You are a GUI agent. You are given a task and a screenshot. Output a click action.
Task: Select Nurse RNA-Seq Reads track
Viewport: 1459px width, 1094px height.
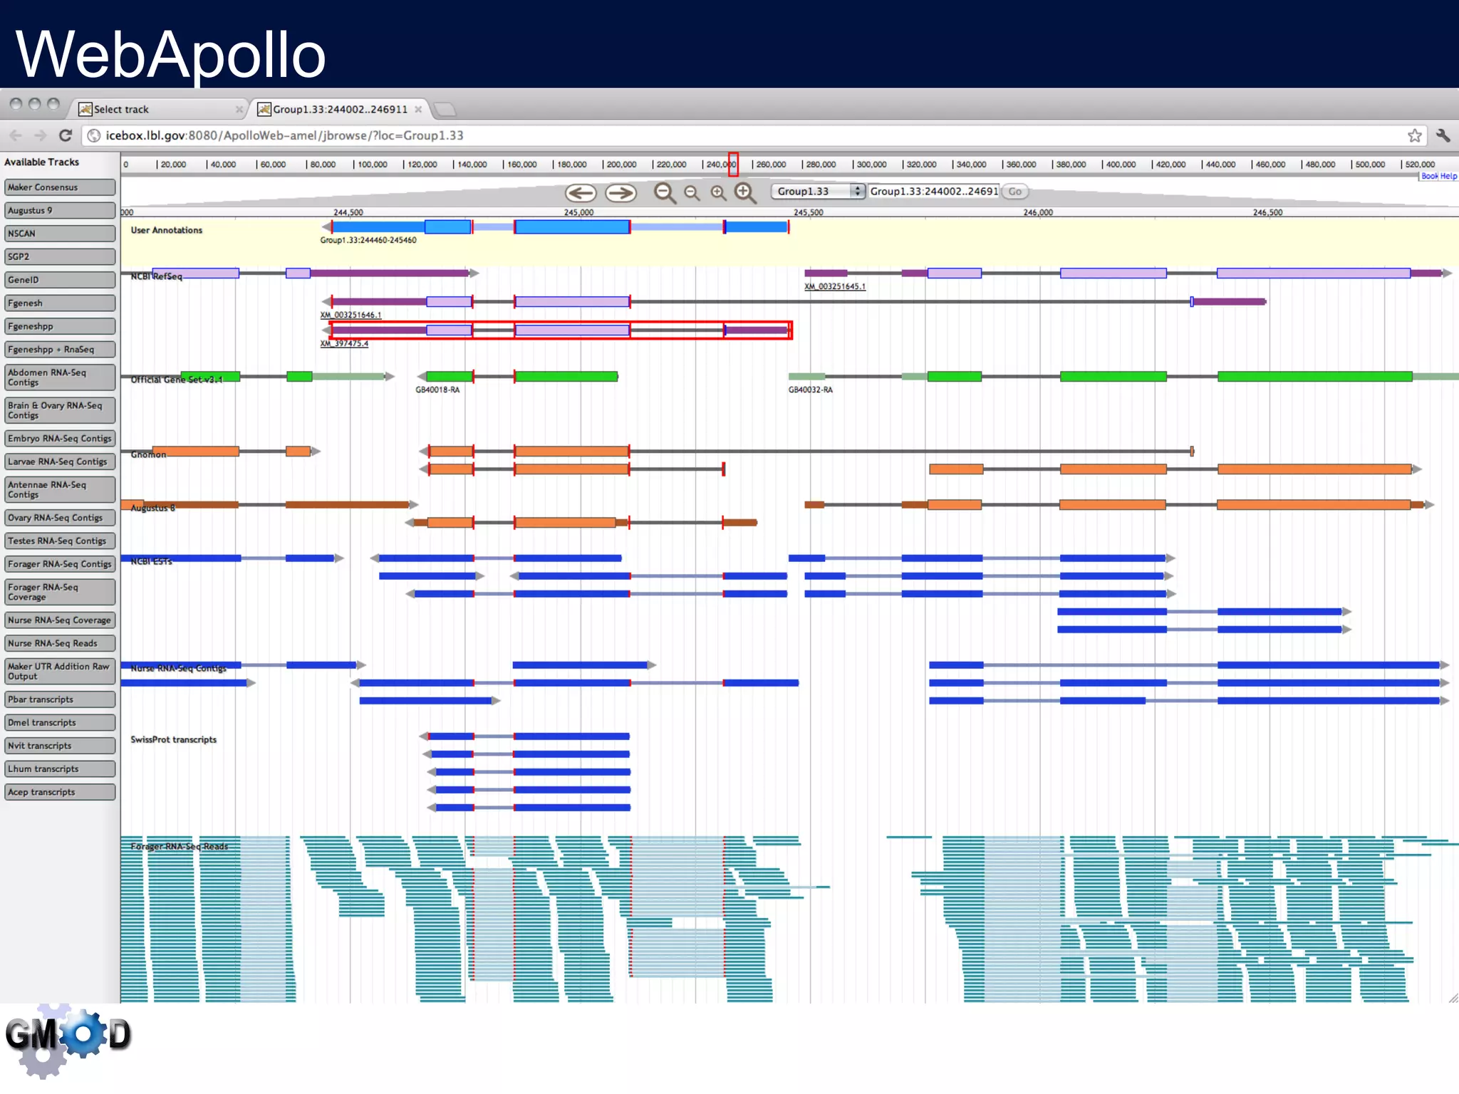[60, 643]
